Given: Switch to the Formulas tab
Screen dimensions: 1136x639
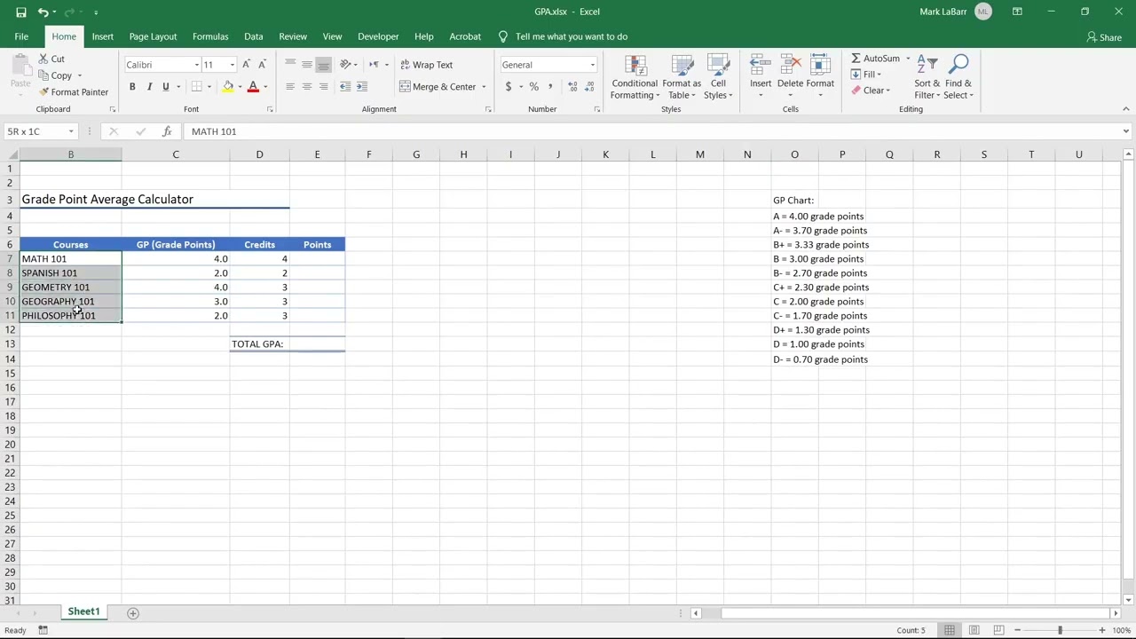Looking at the screenshot, I should click(x=210, y=36).
